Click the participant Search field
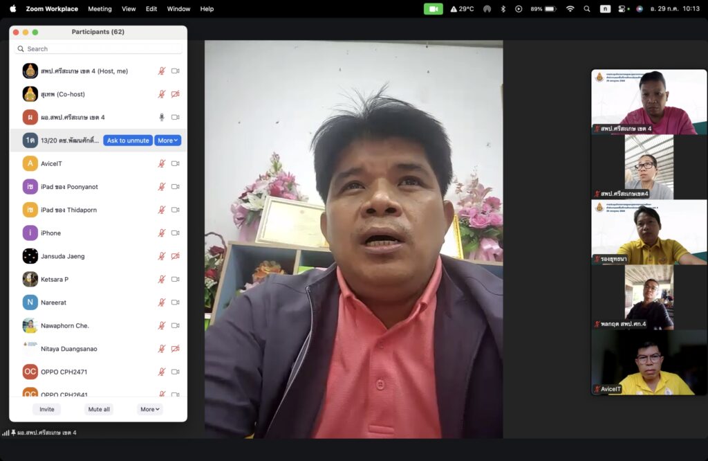The width and height of the screenshot is (708, 461). pyautogui.click(x=98, y=49)
